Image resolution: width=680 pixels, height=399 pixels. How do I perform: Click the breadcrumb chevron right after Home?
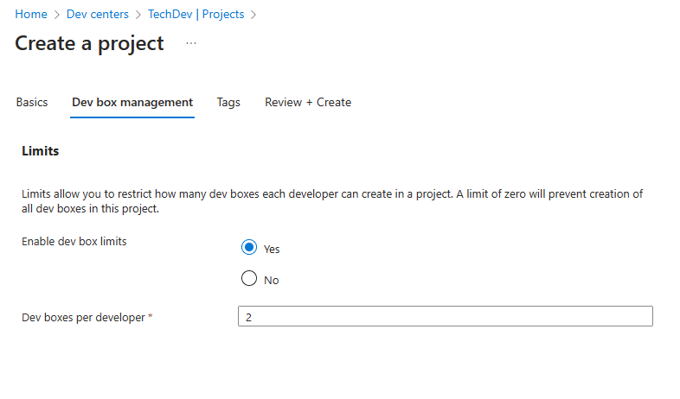coord(57,15)
